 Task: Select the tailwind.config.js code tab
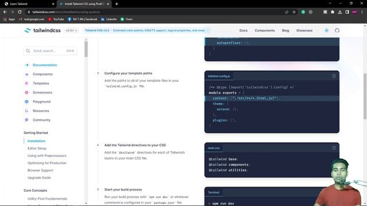(219, 76)
